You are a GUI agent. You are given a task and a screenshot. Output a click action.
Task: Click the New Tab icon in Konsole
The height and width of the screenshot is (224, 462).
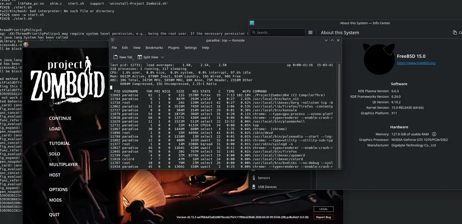pos(115,57)
